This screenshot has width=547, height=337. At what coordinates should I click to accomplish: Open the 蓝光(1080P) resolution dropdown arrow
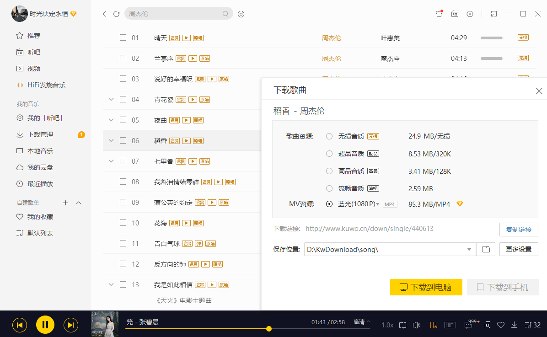[377, 204]
